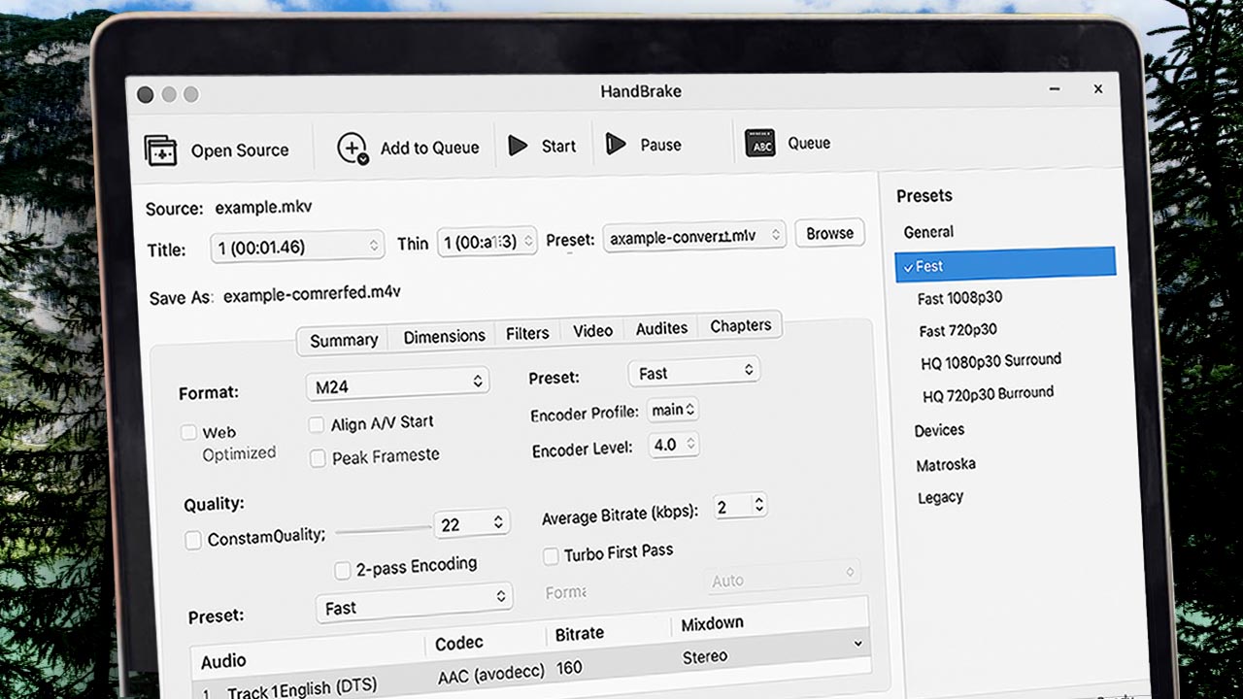Select the HQ 1080p30 Surround preset

click(991, 360)
